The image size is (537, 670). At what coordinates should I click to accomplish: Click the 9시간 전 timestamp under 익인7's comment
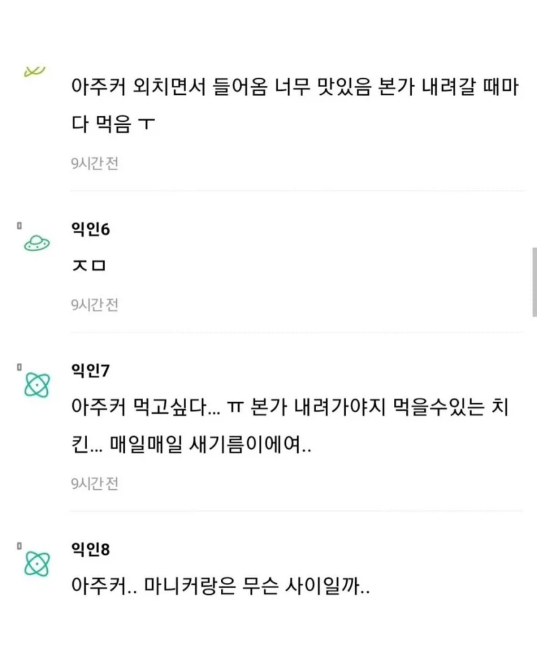94,484
